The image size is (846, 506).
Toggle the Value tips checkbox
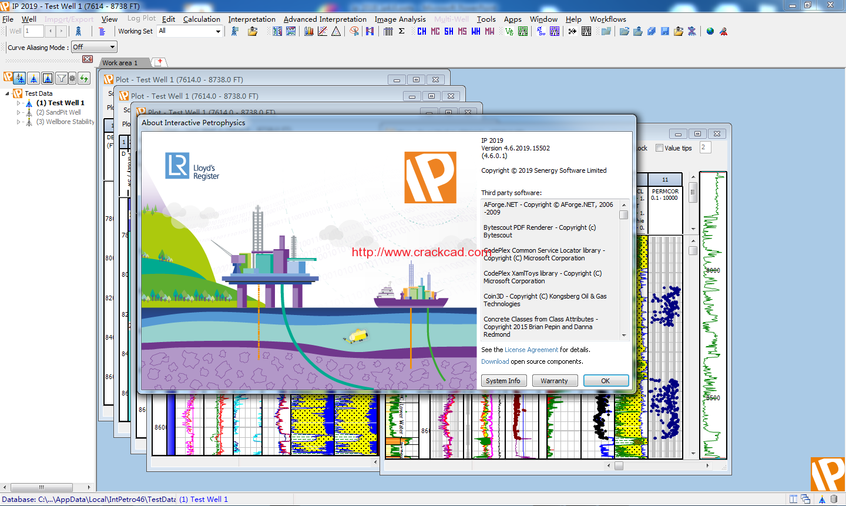[x=659, y=148]
